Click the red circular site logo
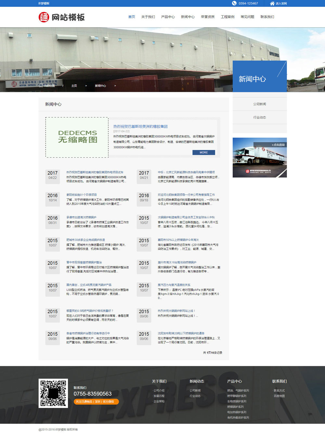 click(x=44, y=17)
